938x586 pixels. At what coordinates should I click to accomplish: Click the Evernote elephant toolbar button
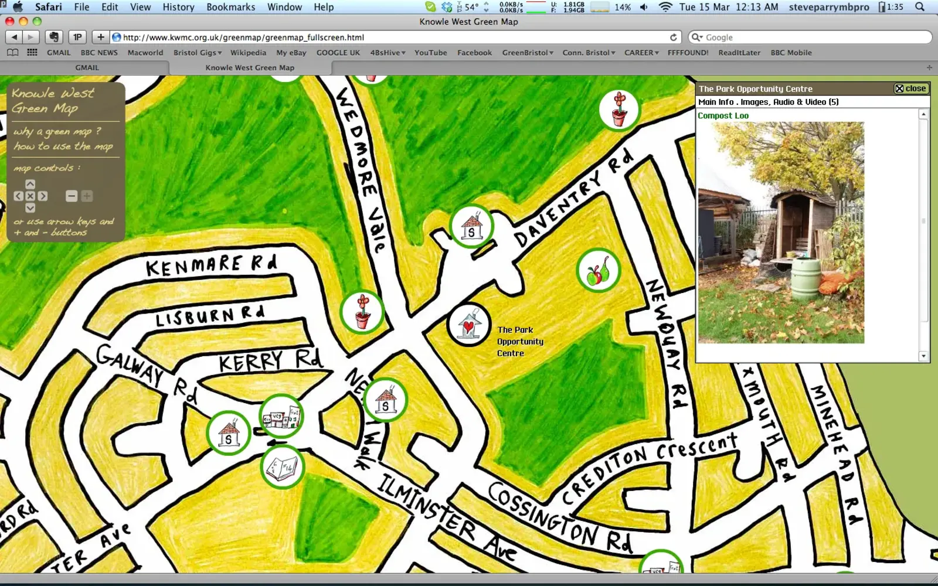click(54, 37)
